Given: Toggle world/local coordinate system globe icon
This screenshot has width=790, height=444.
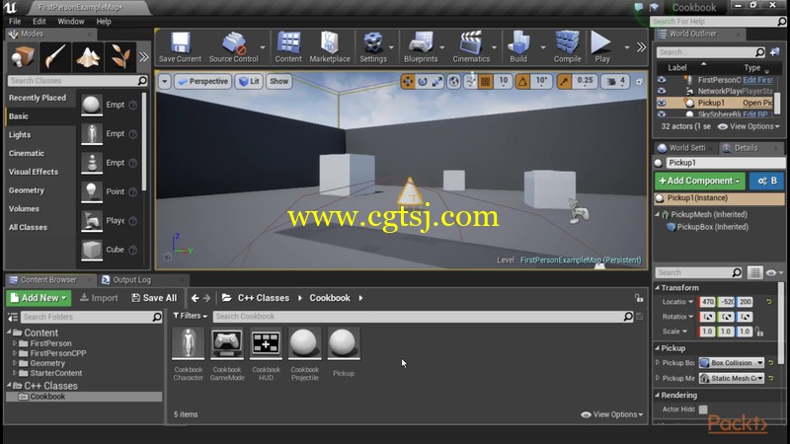Looking at the screenshot, I should pyautogui.click(x=454, y=81).
